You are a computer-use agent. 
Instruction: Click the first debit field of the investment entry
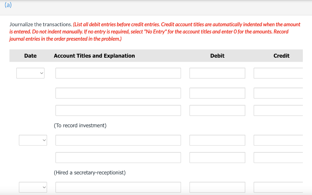pos(217,73)
